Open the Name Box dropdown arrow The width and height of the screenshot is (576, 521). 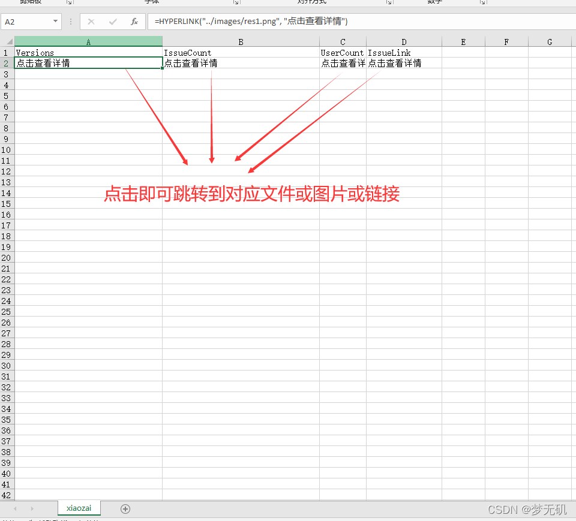coord(55,22)
